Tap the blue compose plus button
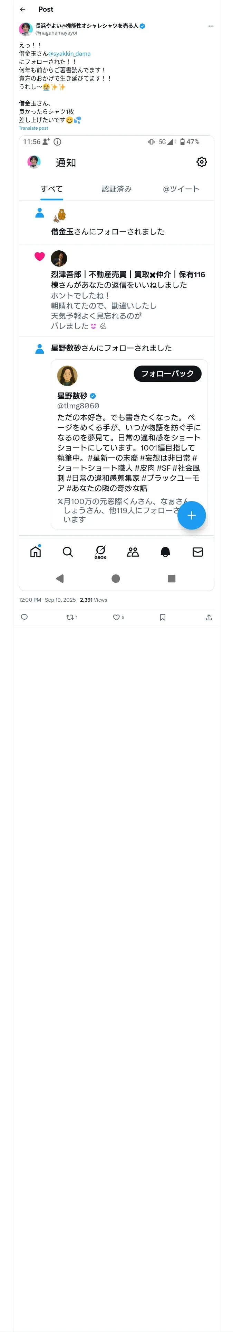 (191, 515)
